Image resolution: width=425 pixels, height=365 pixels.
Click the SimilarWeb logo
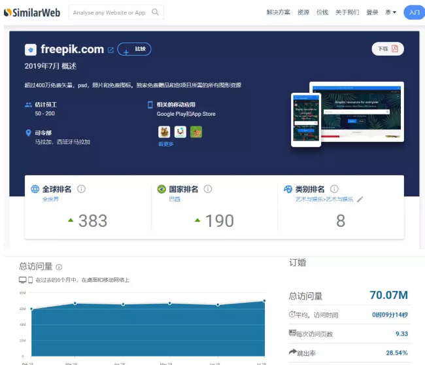(x=32, y=12)
